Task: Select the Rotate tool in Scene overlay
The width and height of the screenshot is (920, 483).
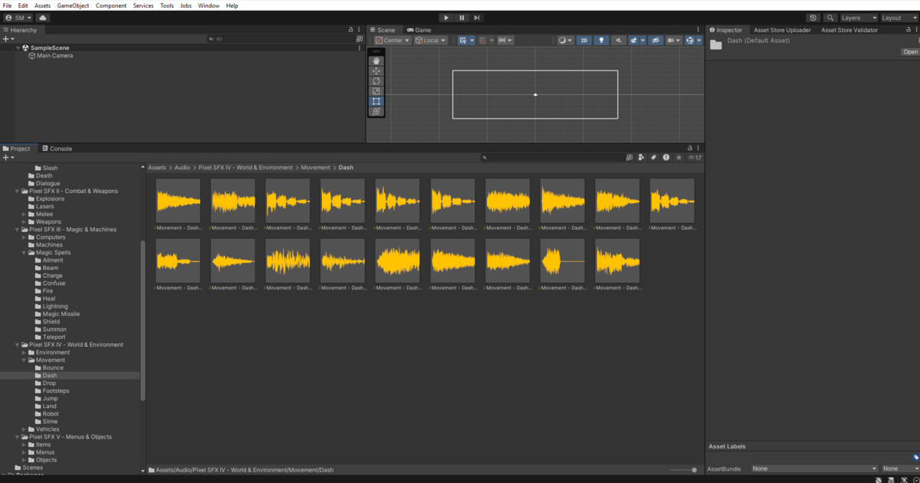Action: coord(376,81)
